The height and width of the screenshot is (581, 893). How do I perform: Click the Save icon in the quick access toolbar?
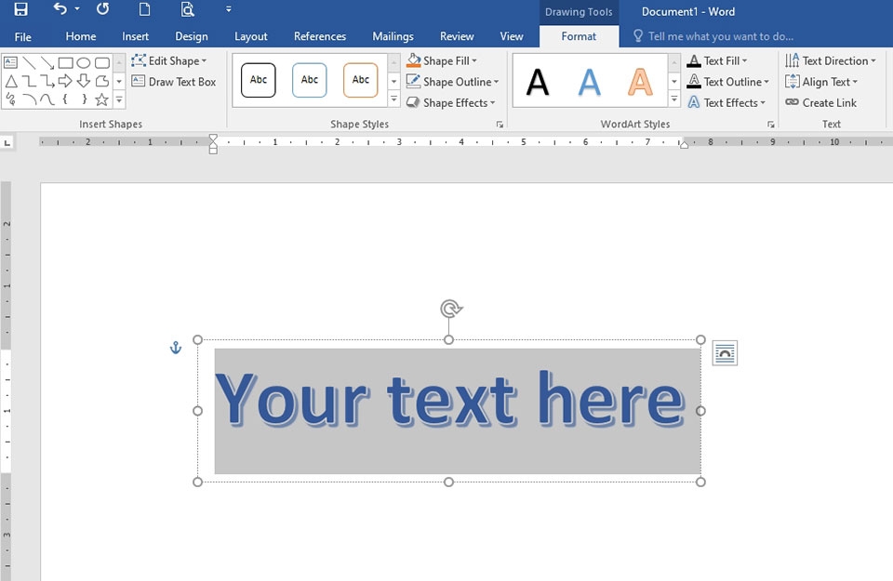(x=20, y=10)
